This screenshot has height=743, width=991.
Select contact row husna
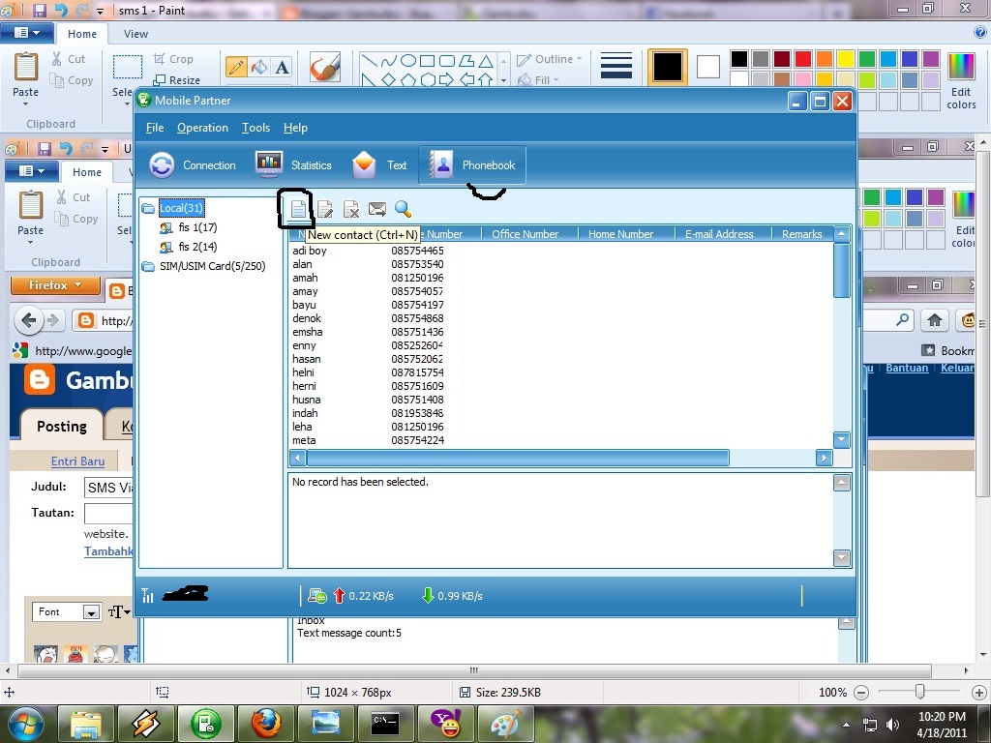(x=368, y=400)
